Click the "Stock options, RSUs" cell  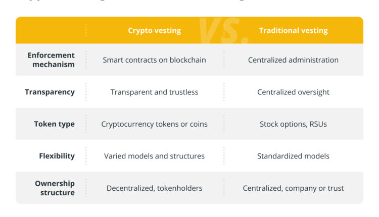coord(293,124)
